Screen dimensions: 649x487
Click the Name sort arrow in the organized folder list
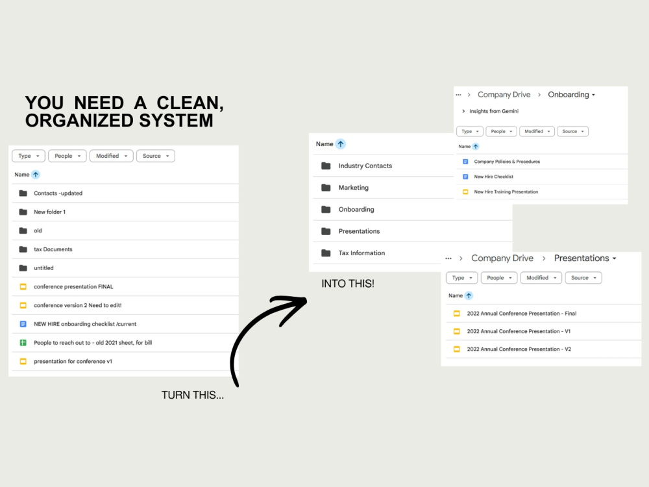pos(341,144)
